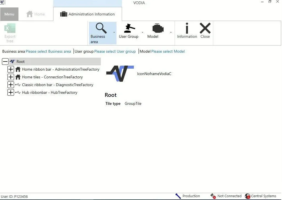Click the Model engine icon
The height and width of the screenshot is (200, 282).
[158, 28]
